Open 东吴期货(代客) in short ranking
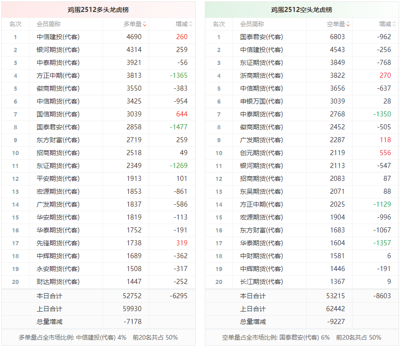The height and width of the screenshot is (347, 400). 261,191
